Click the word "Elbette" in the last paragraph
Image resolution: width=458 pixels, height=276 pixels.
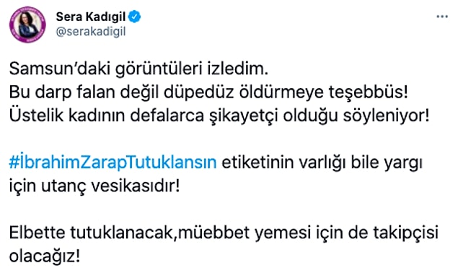(x=37, y=233)
